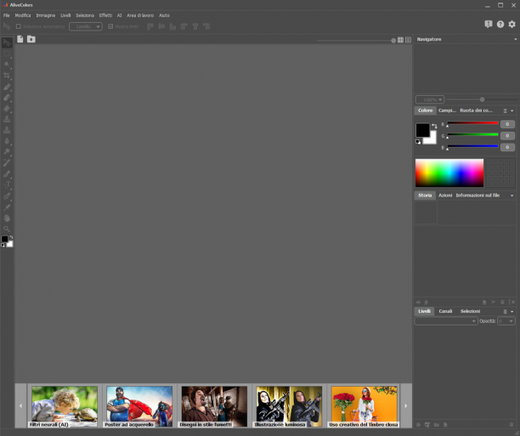Swap foreground and background colors in Colore panel

click(434, 126)
